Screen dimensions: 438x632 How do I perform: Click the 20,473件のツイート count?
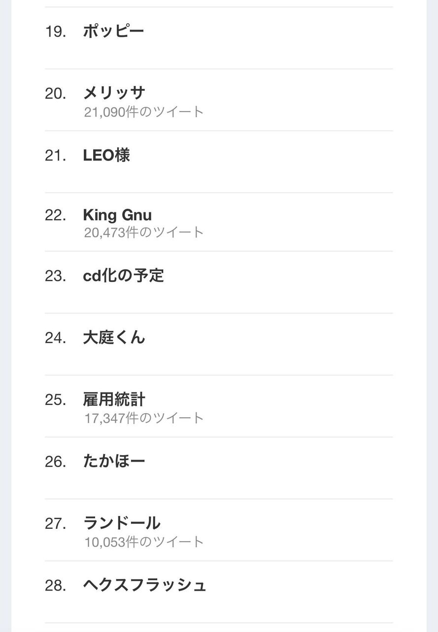144,233
